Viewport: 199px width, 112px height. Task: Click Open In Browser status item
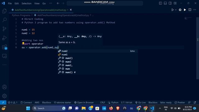[x=84, y=102]
